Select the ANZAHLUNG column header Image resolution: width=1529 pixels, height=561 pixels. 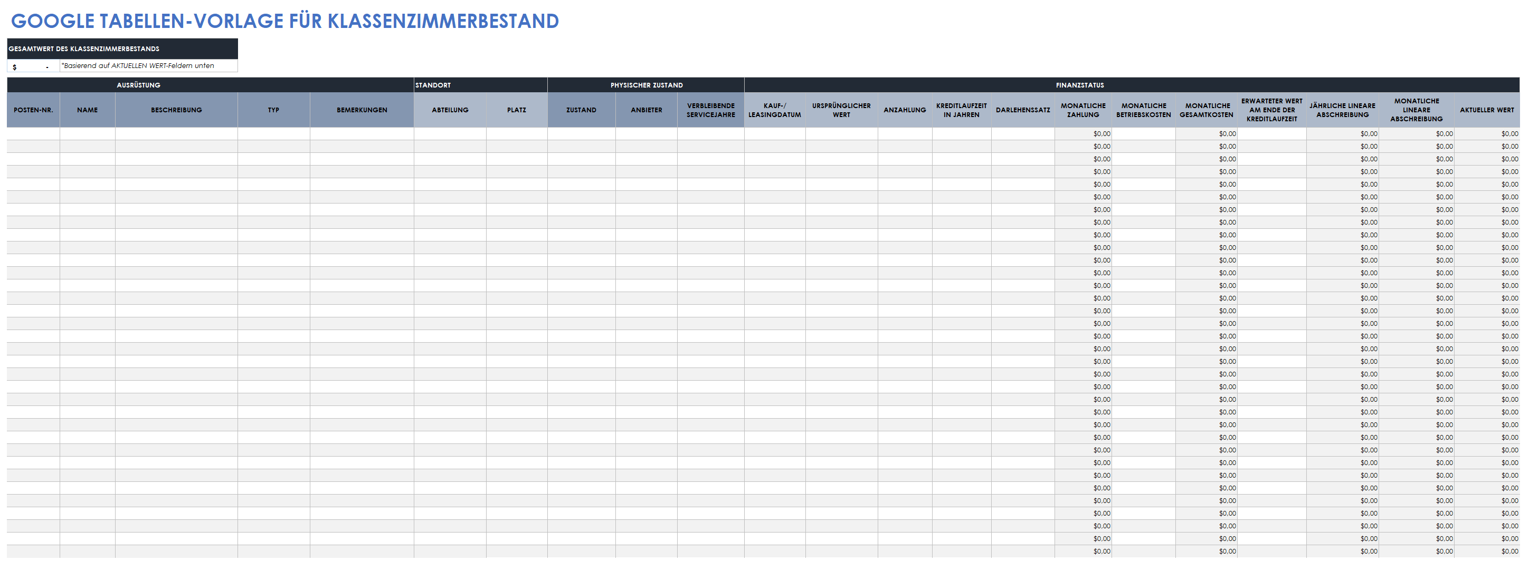[x=905, y=110]
